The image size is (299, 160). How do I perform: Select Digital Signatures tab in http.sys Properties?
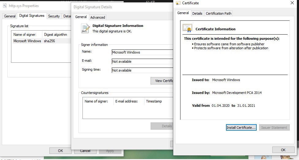click(32, 16)
